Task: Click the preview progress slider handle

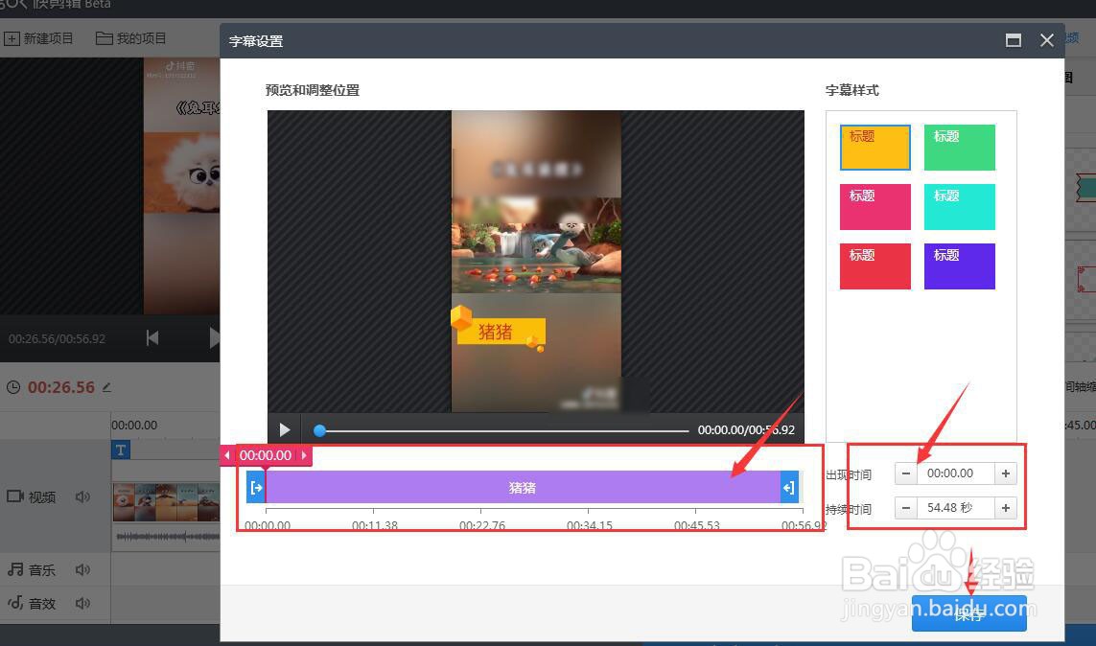Action: (319, 430)
